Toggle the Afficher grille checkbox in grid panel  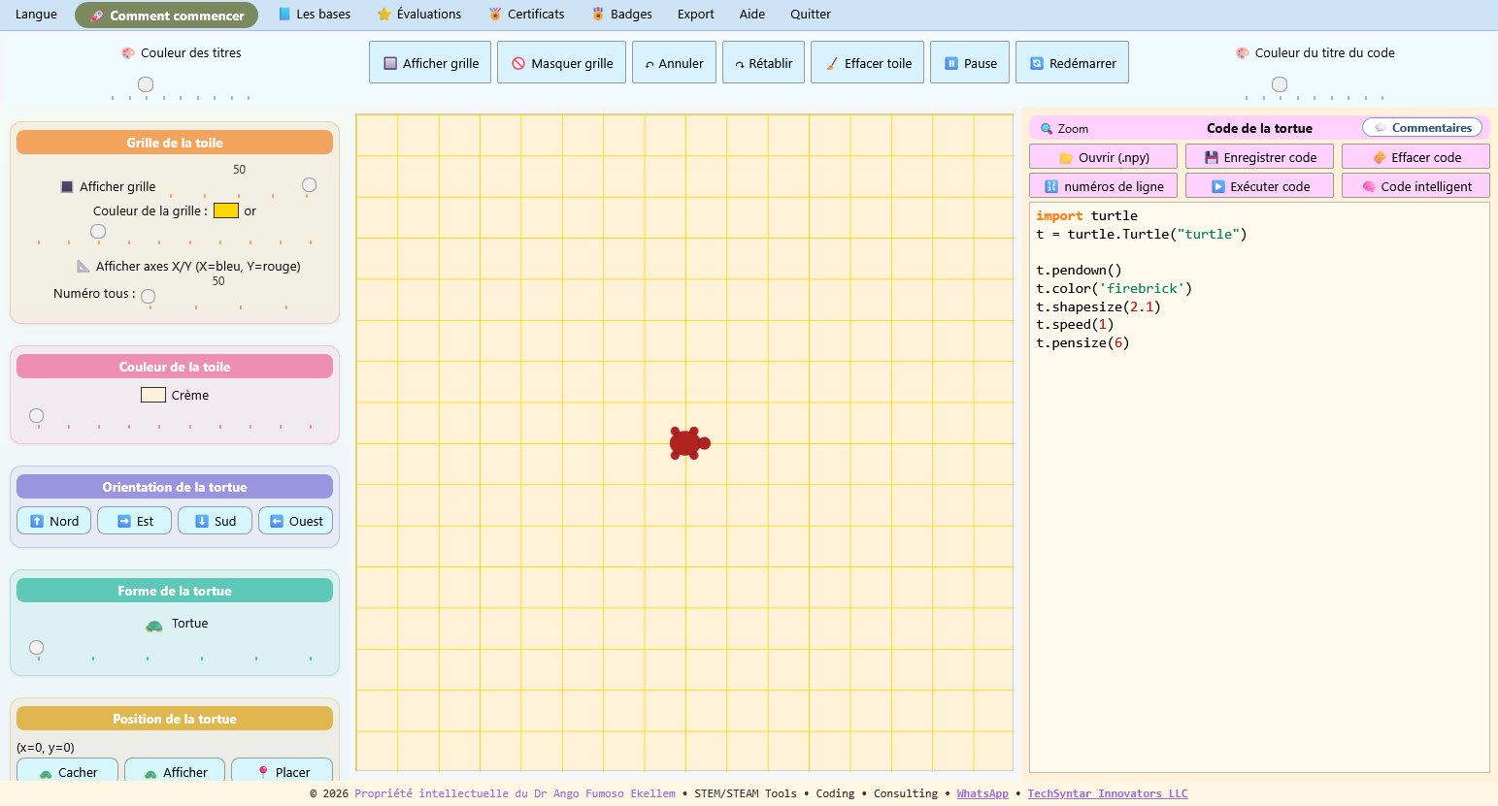click(x=67, y=186)
